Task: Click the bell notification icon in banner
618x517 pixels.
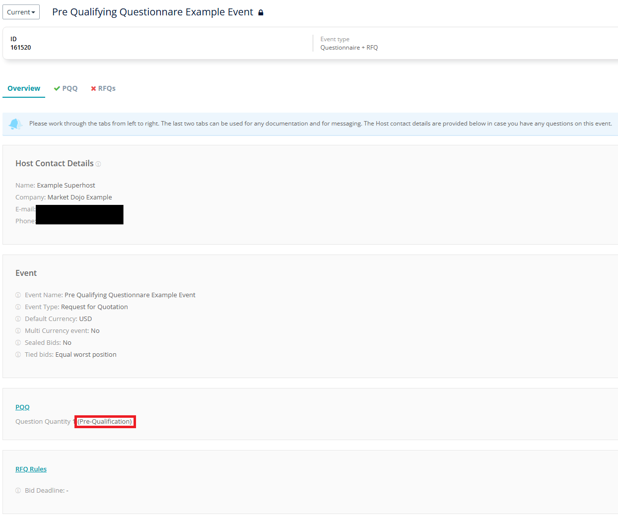Action: coord(15,124)
